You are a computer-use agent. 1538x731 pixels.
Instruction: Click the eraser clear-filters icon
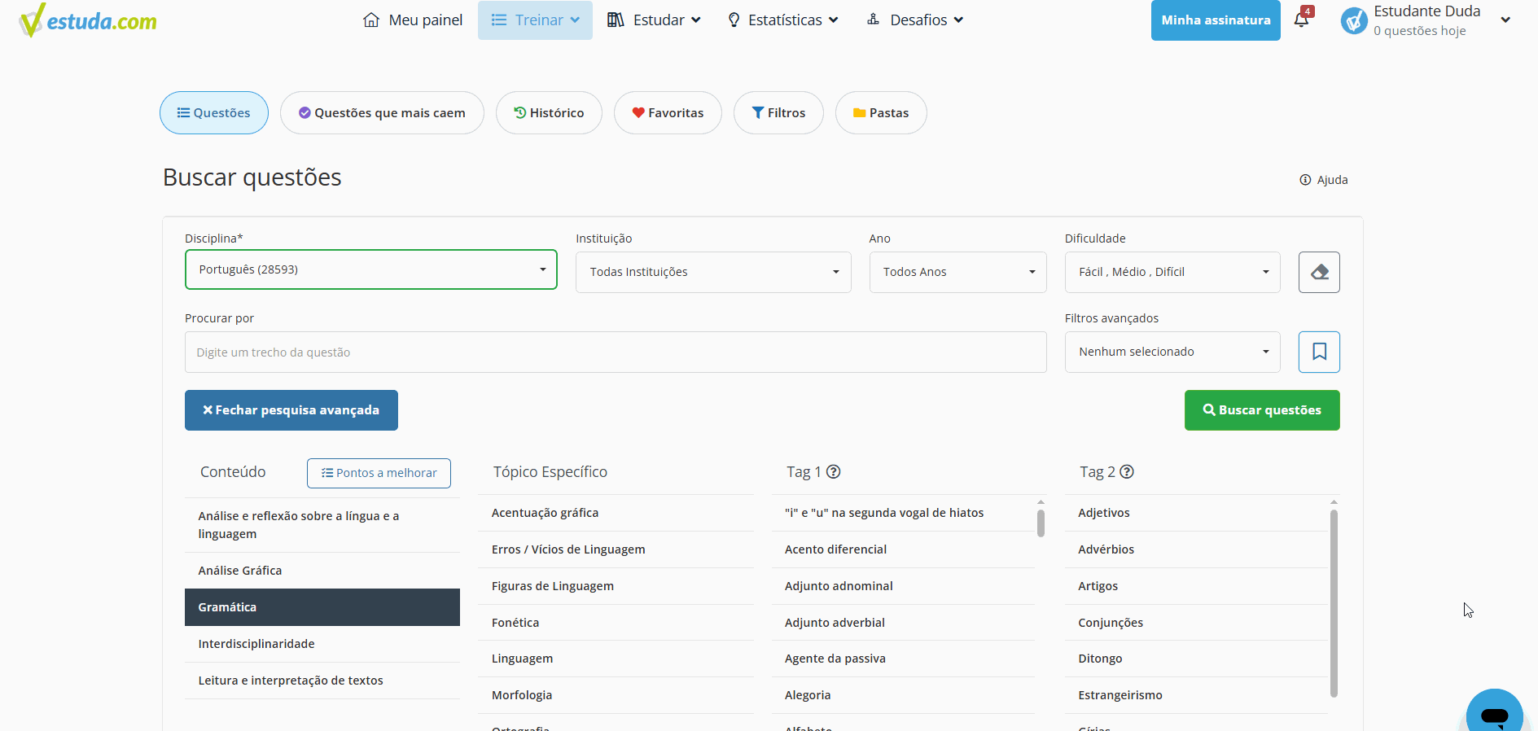tap(1319, 272)
